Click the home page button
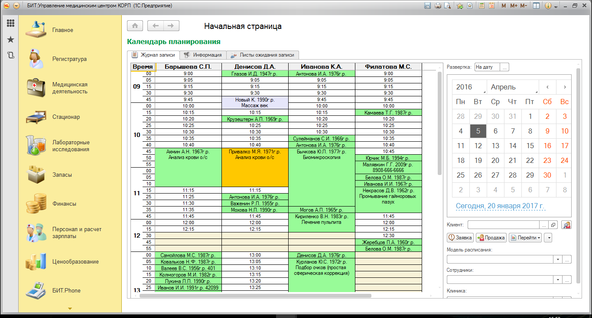Image resolution: width=592 pixels, height=318 pixels. (x=135, y=26)
